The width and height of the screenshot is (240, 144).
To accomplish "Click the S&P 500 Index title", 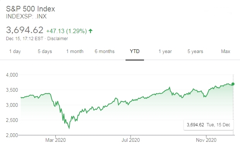I will (30, 9).
